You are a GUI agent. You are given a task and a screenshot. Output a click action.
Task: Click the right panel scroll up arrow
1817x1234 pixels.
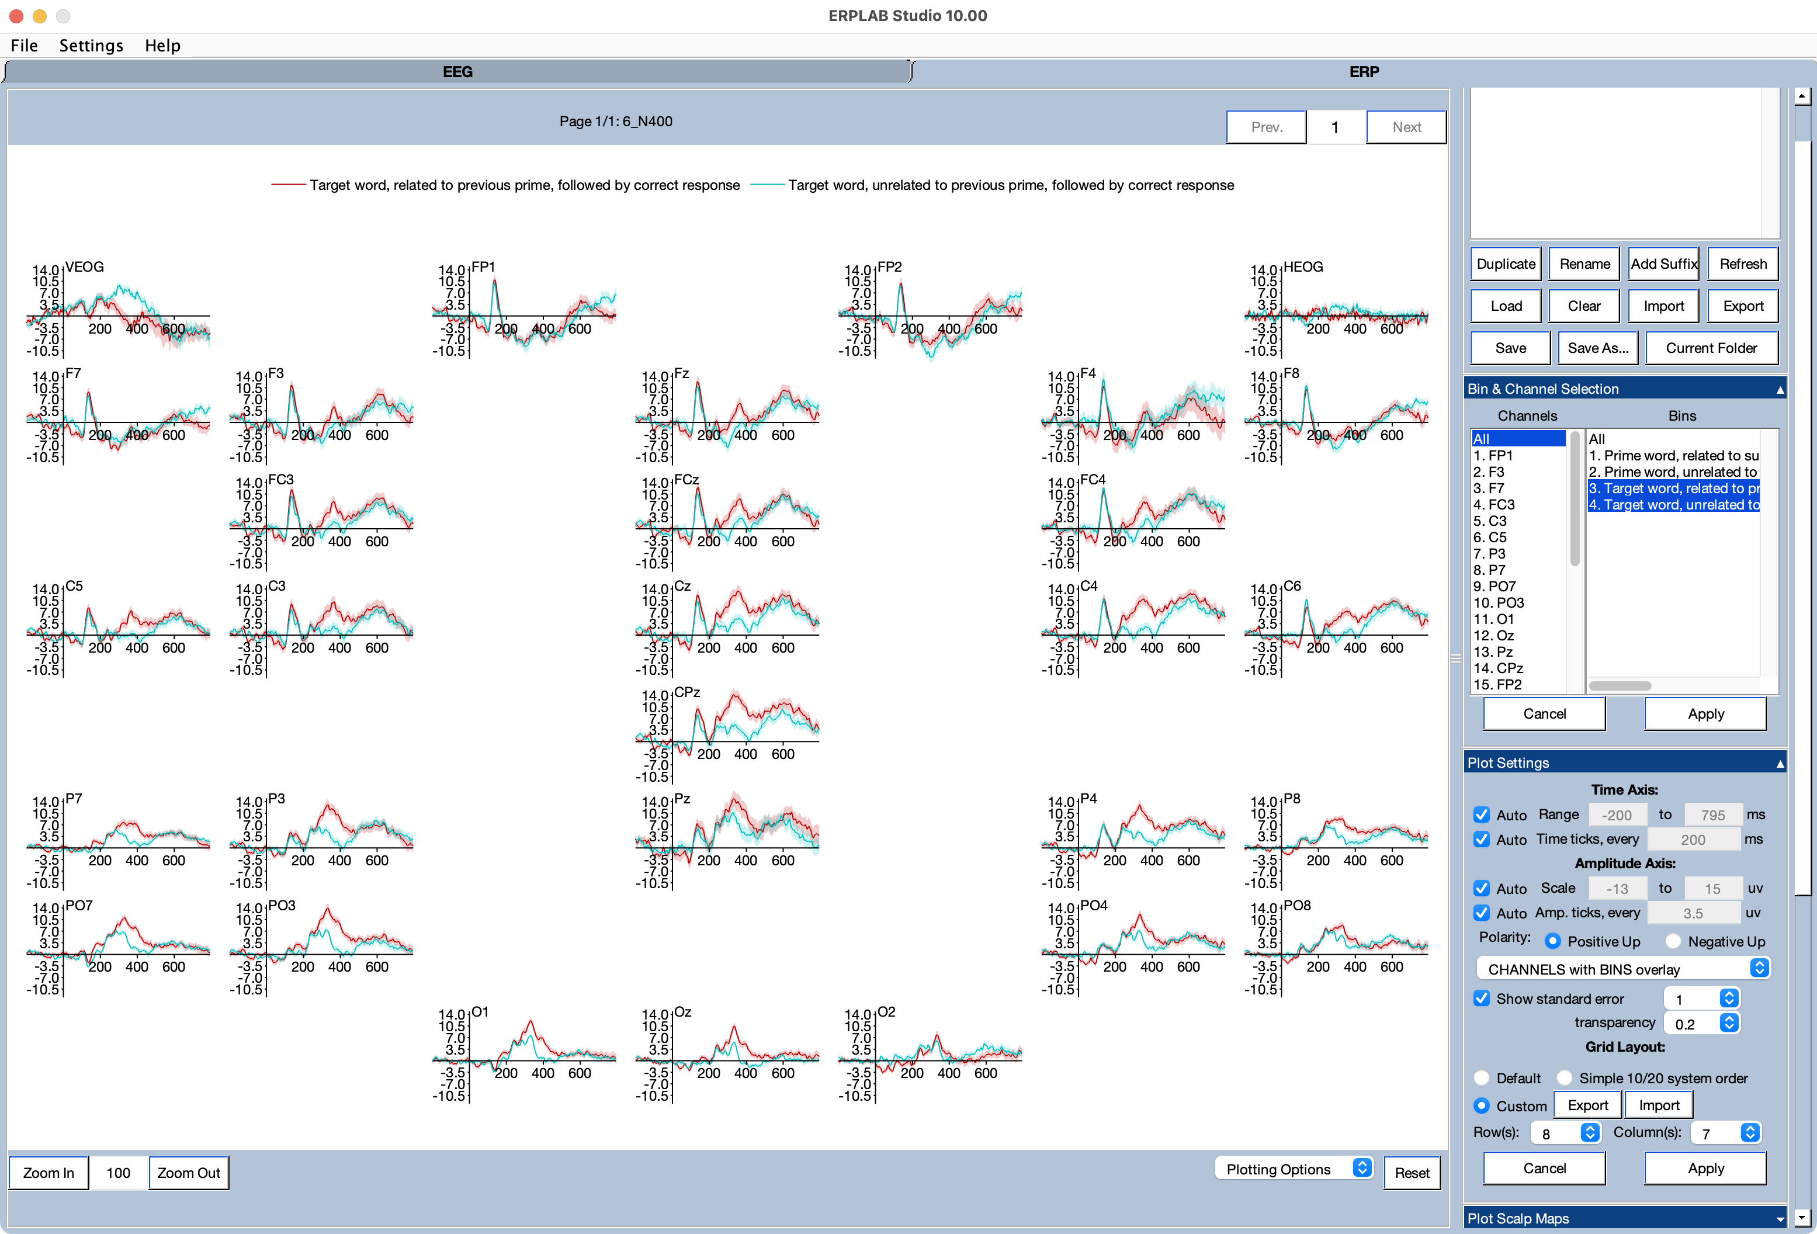1802,96
